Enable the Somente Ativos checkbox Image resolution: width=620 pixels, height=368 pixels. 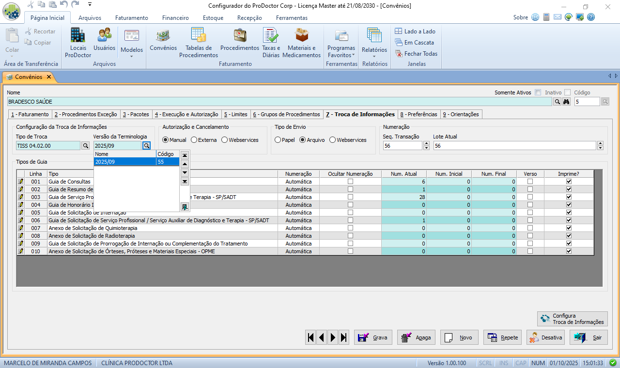click(x=538, y=92)
